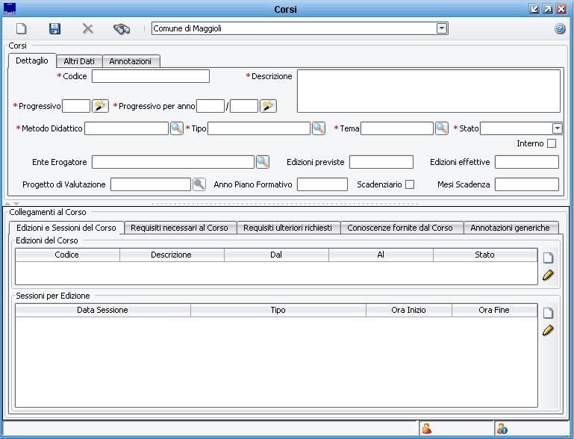This screenshot has width=574, height=439.
Task: Open Metodo Didattico lookup magnifier
Action: pos(177,128)
